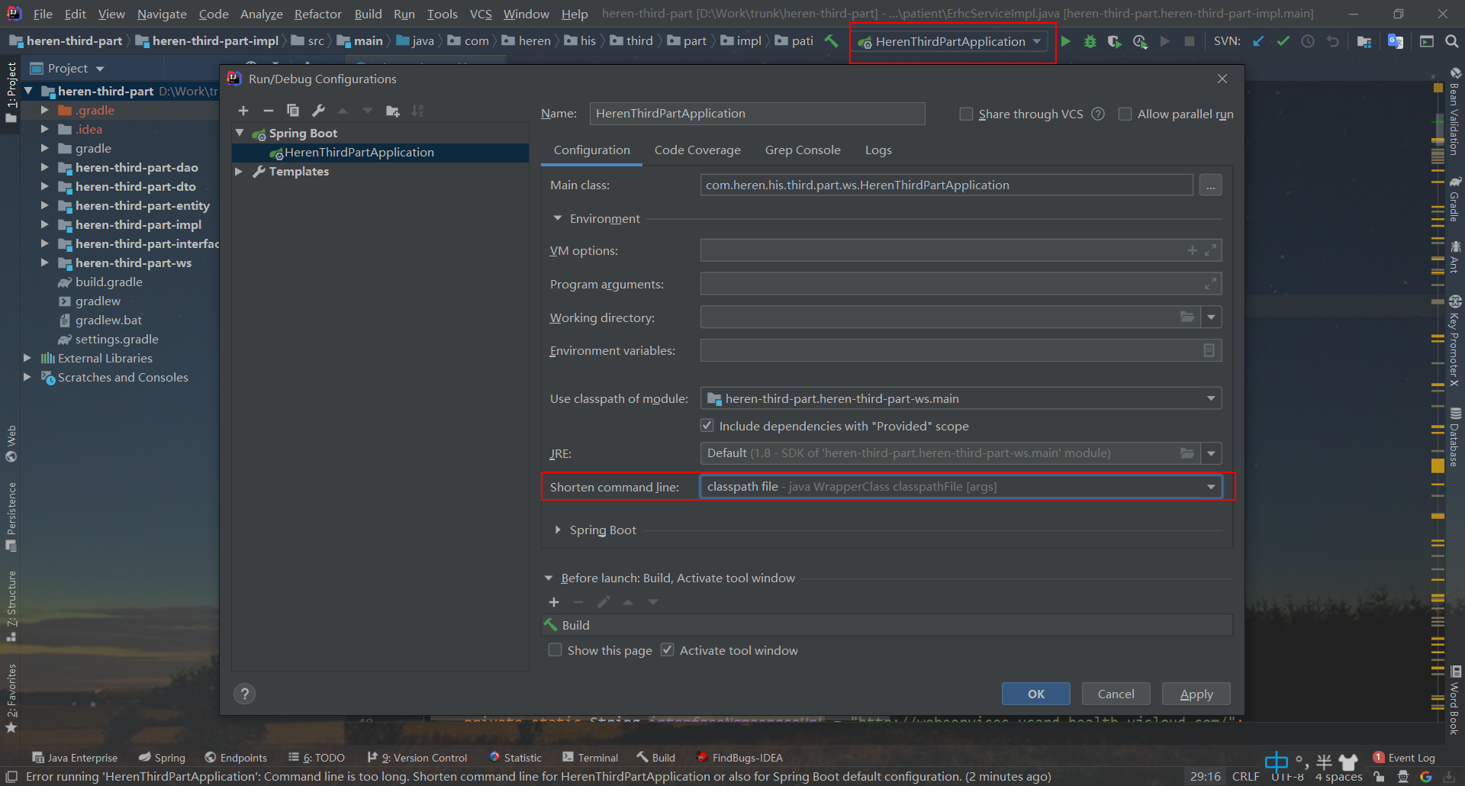This screenshot has height=786, width=1465.
Task: Open Environment variables editor icon
Action: (x=1209, y=350)
